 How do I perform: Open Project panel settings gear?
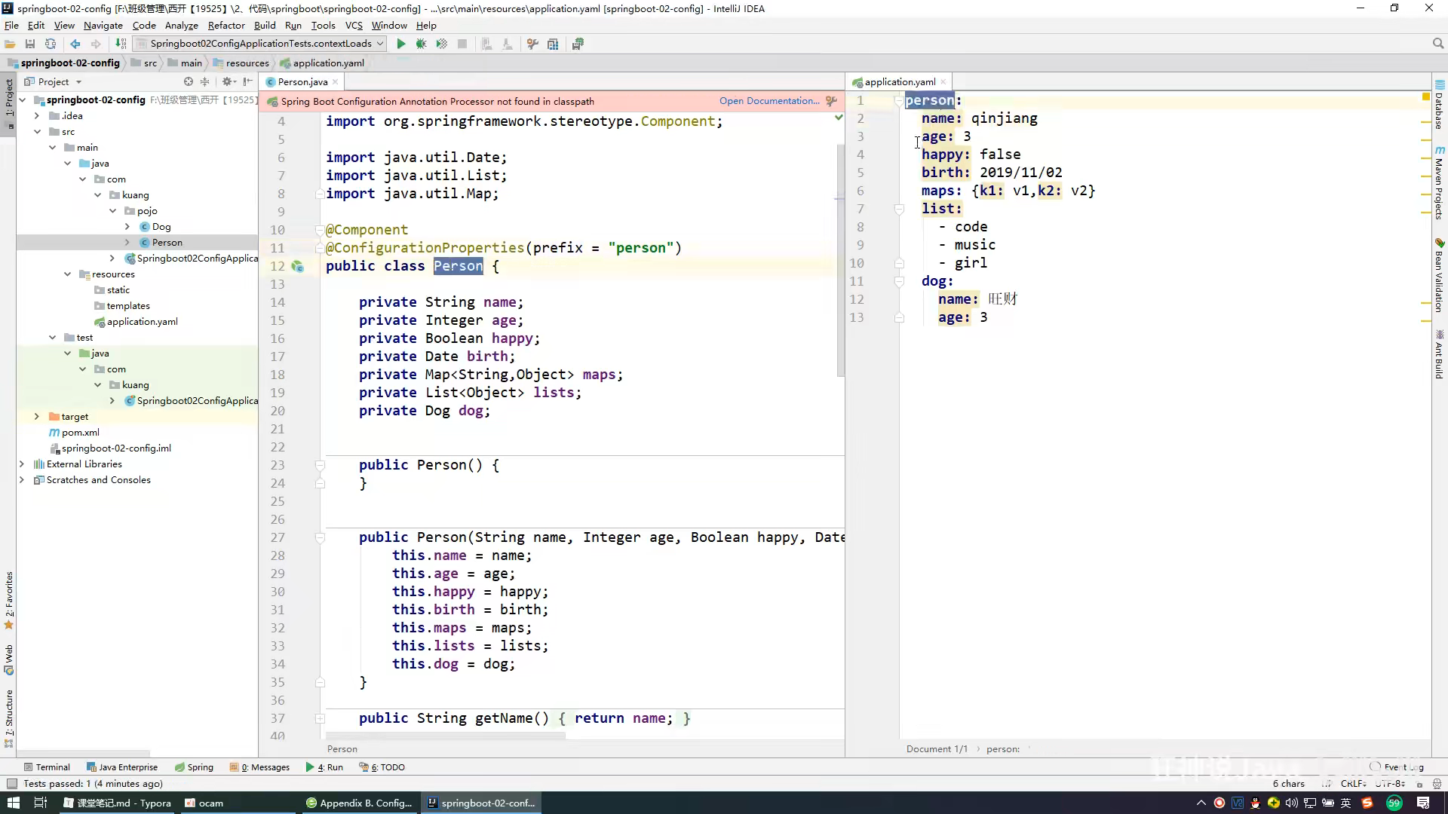tap(226, 81)
